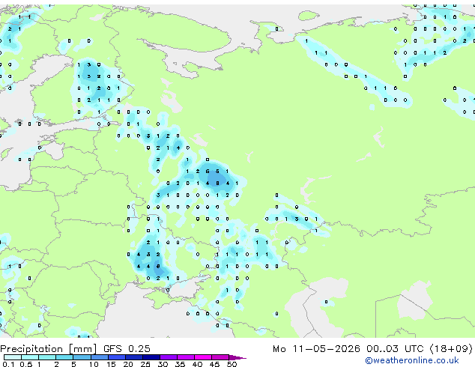Click the 'Mo 11-05-2026' date text

316,349
